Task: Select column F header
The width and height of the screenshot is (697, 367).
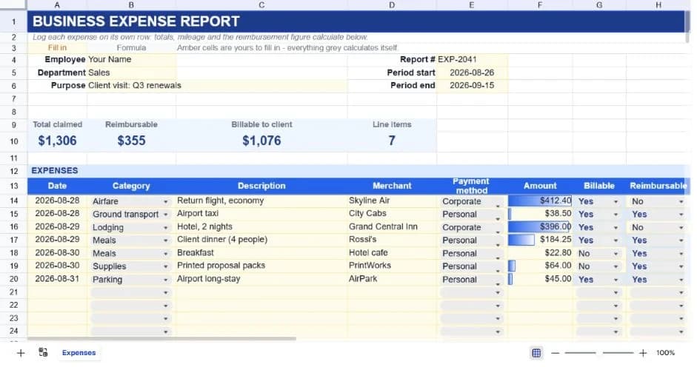Action: tap(540, 5)
